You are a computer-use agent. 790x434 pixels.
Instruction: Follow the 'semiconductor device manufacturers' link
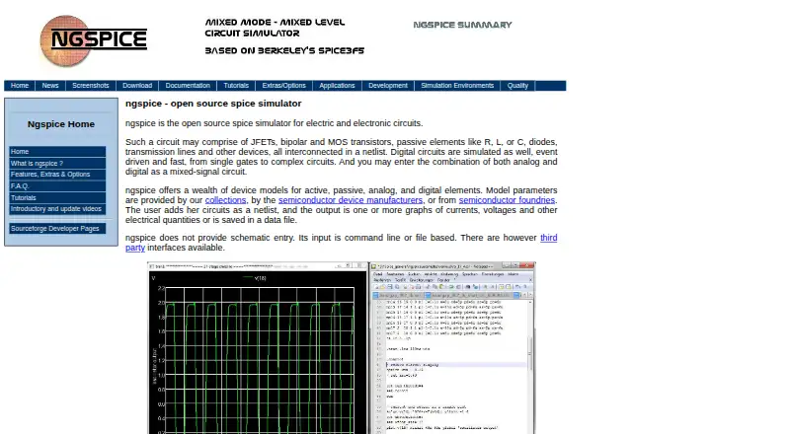coord(351,200)
